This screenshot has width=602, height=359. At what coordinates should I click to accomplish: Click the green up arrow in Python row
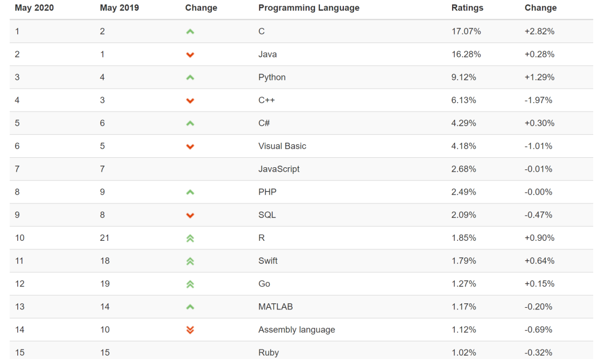tap(190, 77)
